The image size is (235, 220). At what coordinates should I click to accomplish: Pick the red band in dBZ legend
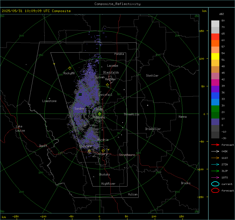pyautogui.click(x=215, y=37)
